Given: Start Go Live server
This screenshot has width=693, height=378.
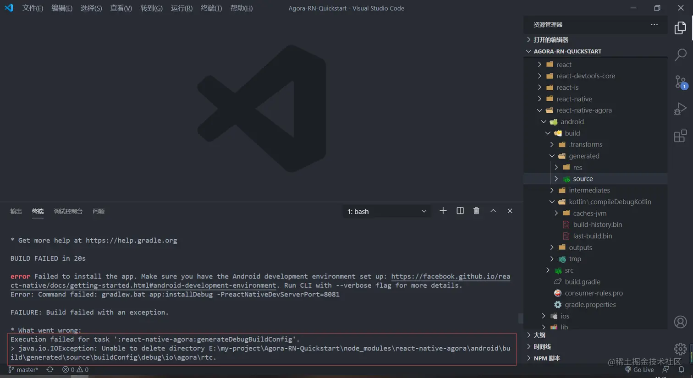Looking at the screenshot, I should click(639, 370).
